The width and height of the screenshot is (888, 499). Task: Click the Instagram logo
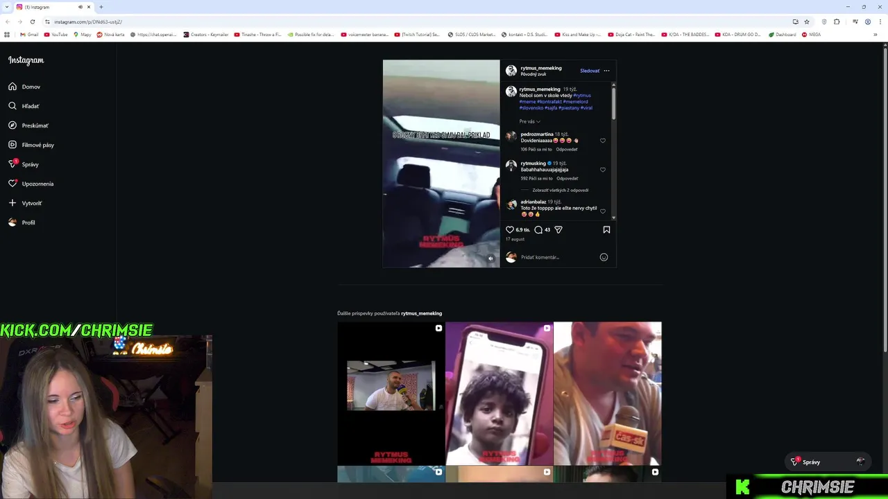tap(26, 60)
